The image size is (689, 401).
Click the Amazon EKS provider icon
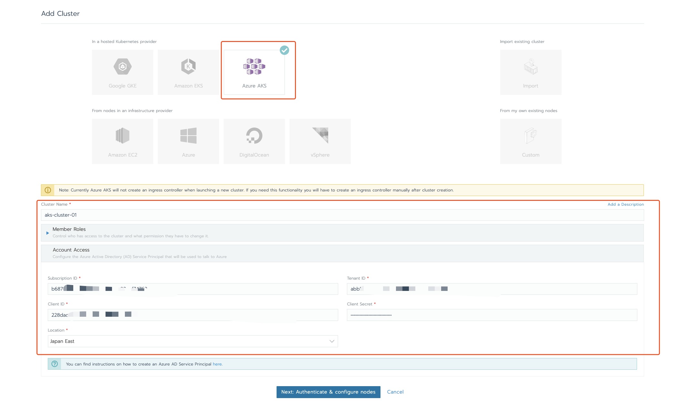click(x=188, y=71)
